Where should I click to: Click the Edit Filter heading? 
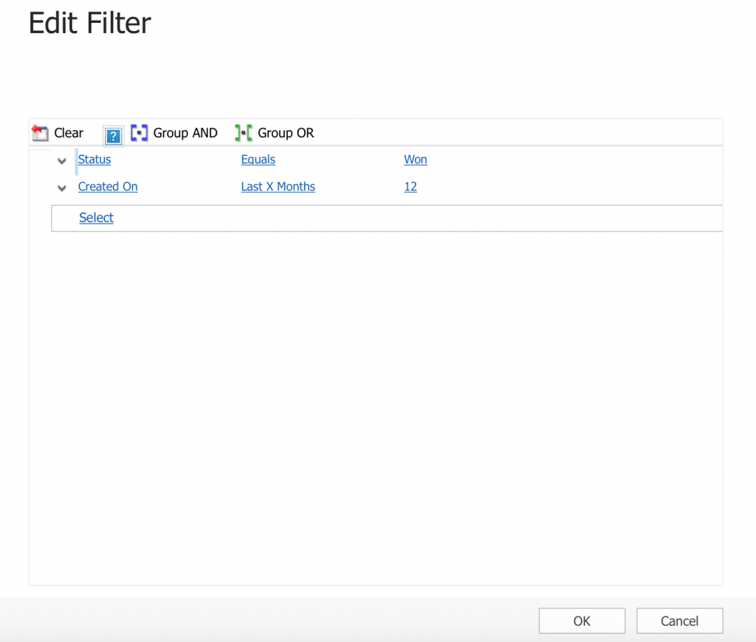click(89, 24)
